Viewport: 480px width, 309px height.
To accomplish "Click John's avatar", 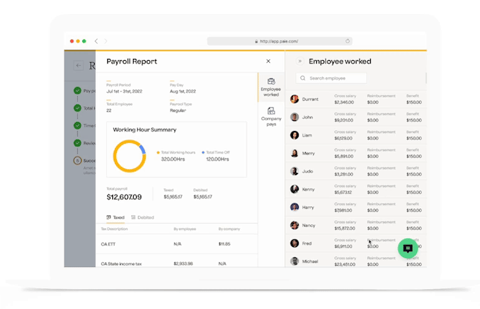I will 294,117.
